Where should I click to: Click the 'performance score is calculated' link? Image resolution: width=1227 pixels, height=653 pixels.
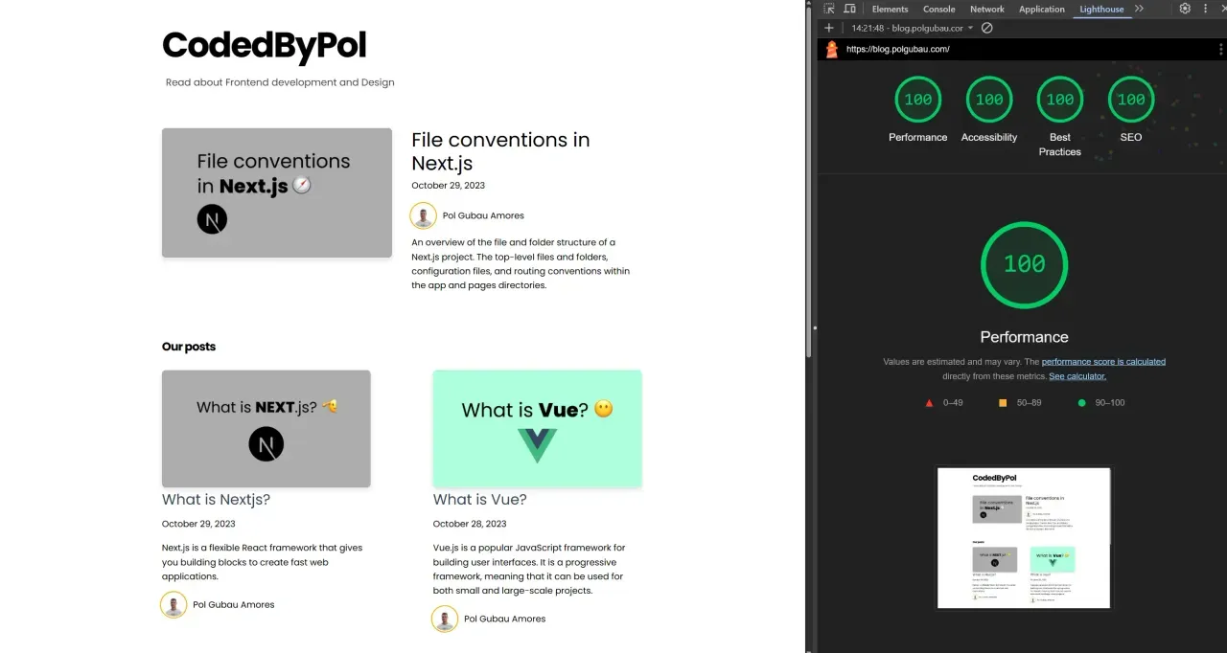tap(1103, 362)
